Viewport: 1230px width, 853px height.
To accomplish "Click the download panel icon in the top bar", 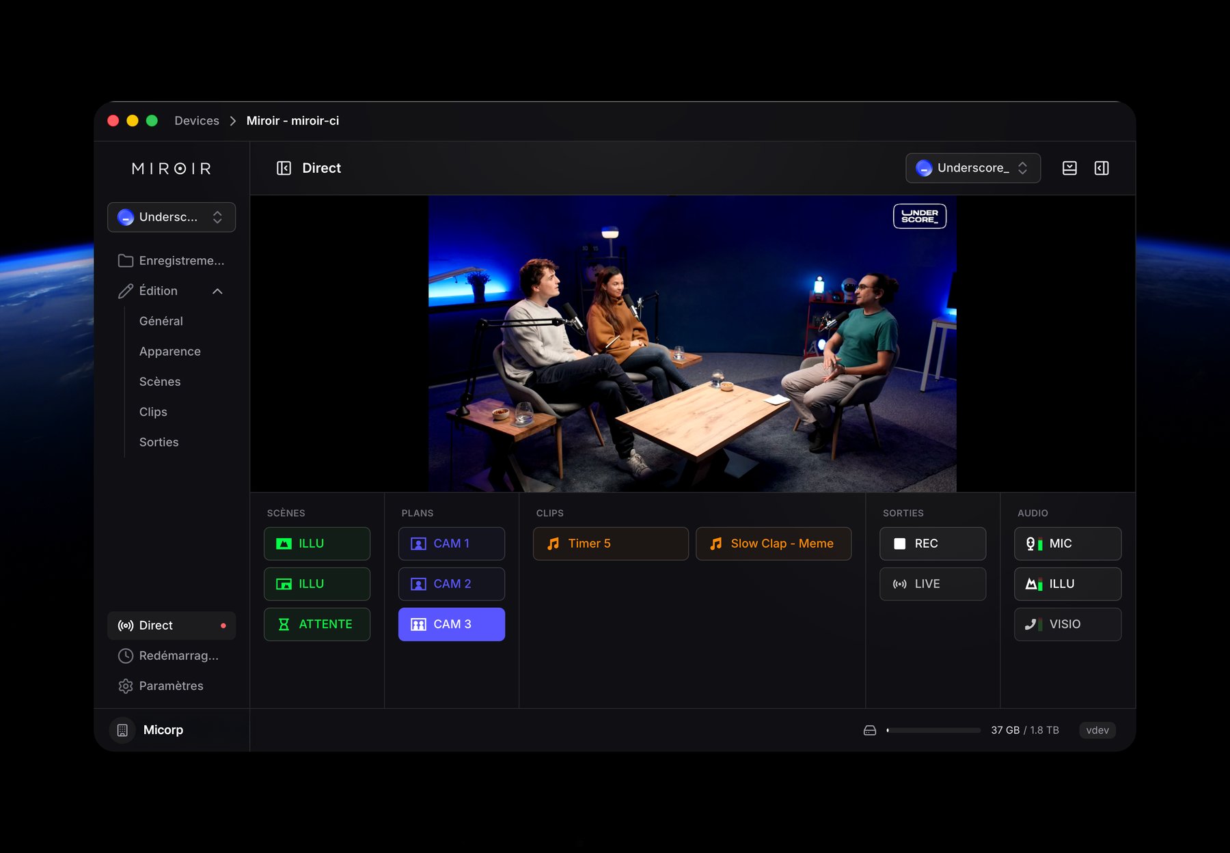I will pyautogui.click(x=1069, y=168).
